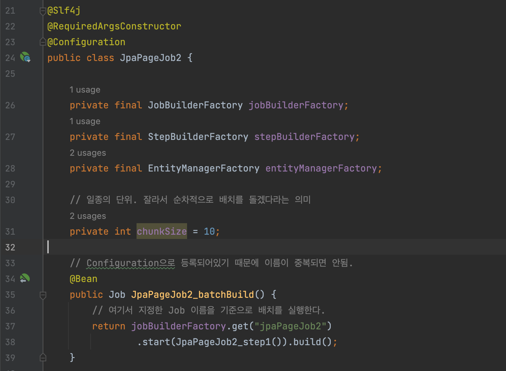
Task: Show the 2 usages of entityManagerFactory
Action: tap(88, 152)
